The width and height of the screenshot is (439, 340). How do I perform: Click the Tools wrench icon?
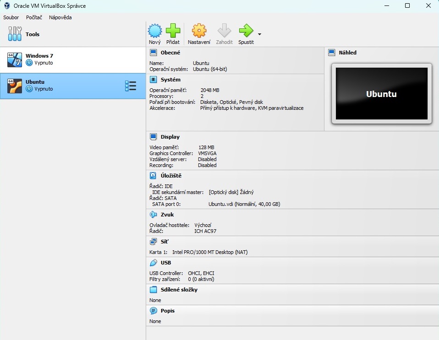[x=15, y=34]
